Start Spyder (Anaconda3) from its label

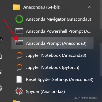(x=46, y=92)
